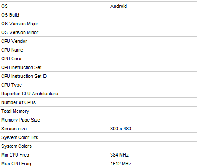197x167 pixels.
Task: Select the CPU Core row
Action: coord(98,59)
